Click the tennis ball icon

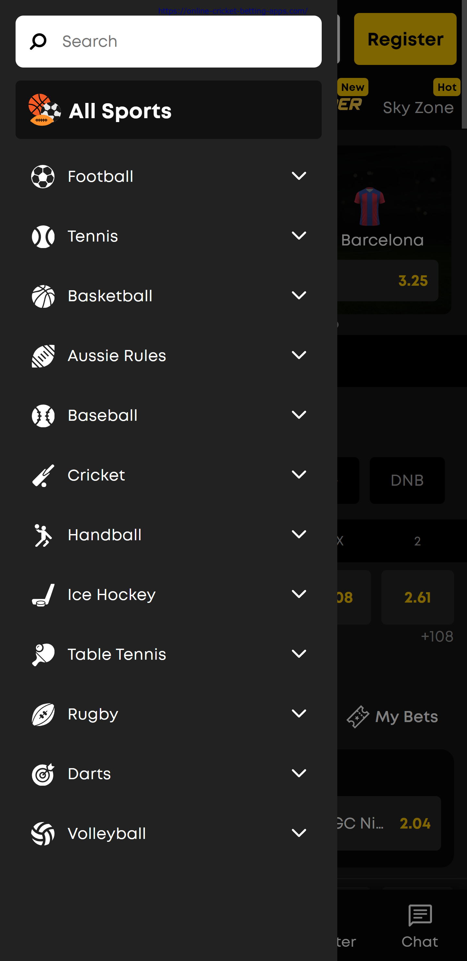(43, 237)
